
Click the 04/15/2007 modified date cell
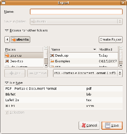click(x=108, y=61)
